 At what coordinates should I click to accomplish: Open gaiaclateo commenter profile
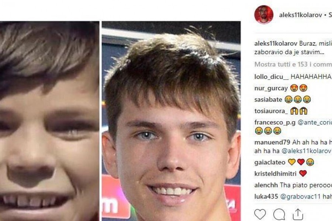click(270, 162)
